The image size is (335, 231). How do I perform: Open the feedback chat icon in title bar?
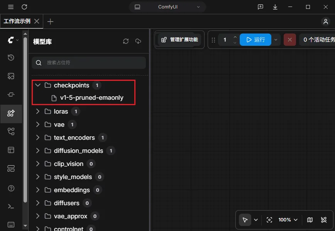[x=260, y=7]
